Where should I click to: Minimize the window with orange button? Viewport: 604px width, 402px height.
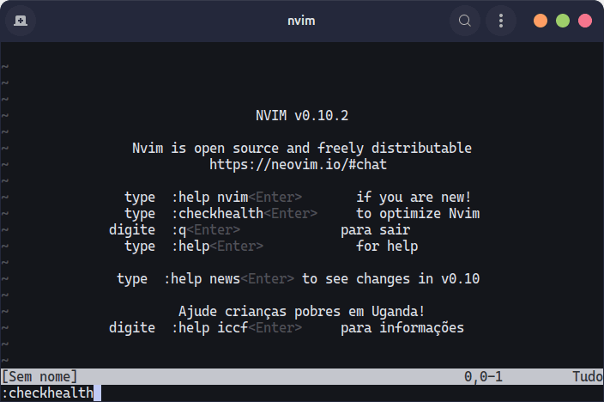pyautogui.click(x=540, y=21)
